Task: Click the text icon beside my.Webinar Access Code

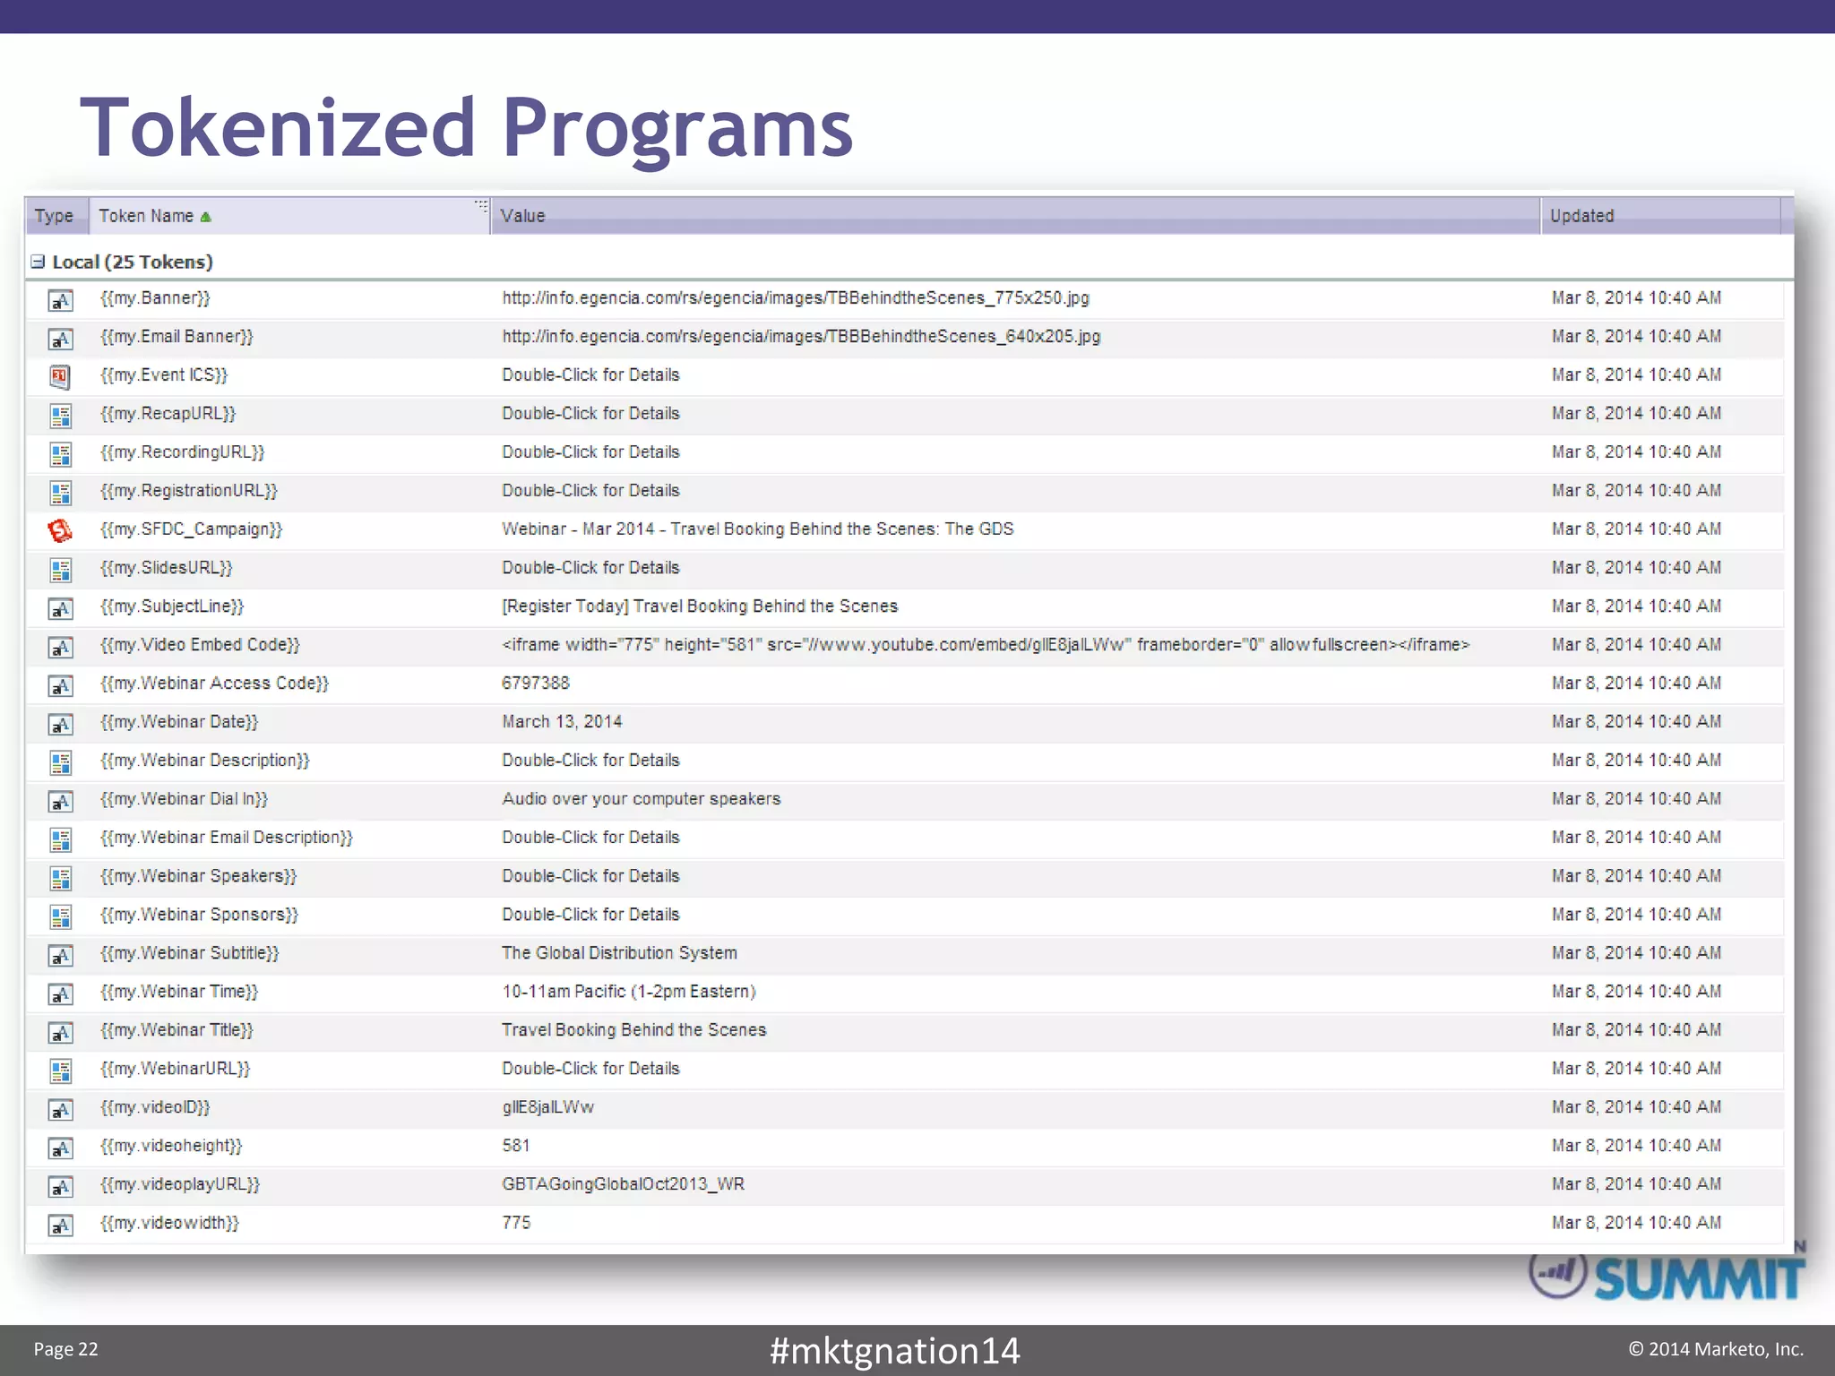Action: [60, 685]
